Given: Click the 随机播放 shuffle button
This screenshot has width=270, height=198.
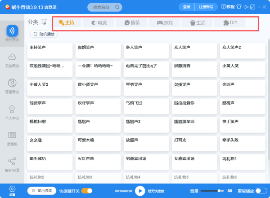Looking at the screenshot, I should click(x=44, y=34).
